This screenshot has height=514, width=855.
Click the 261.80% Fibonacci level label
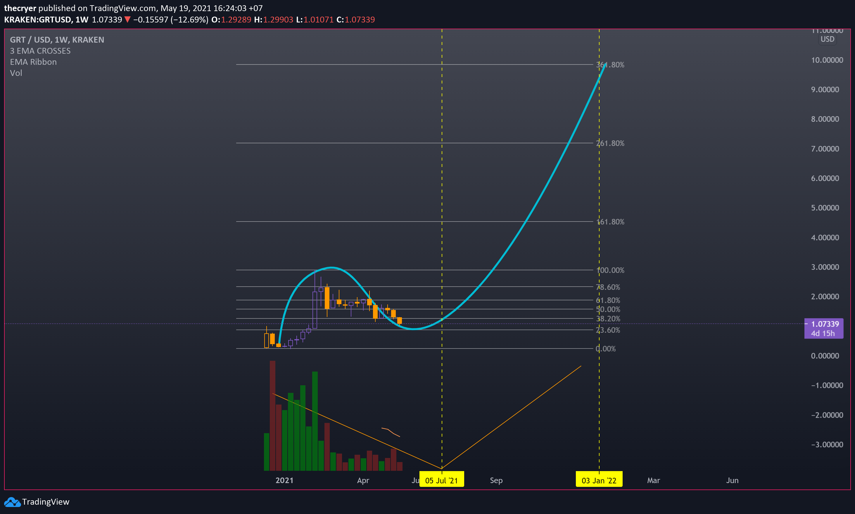pyautogui.click(x=610, y=143)
